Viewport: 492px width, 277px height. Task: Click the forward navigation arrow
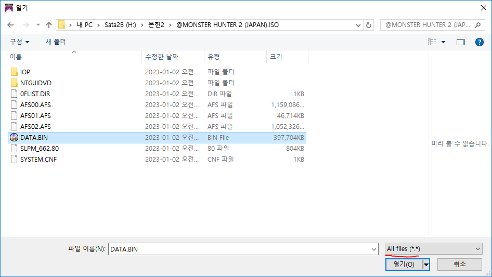[25, 25]
